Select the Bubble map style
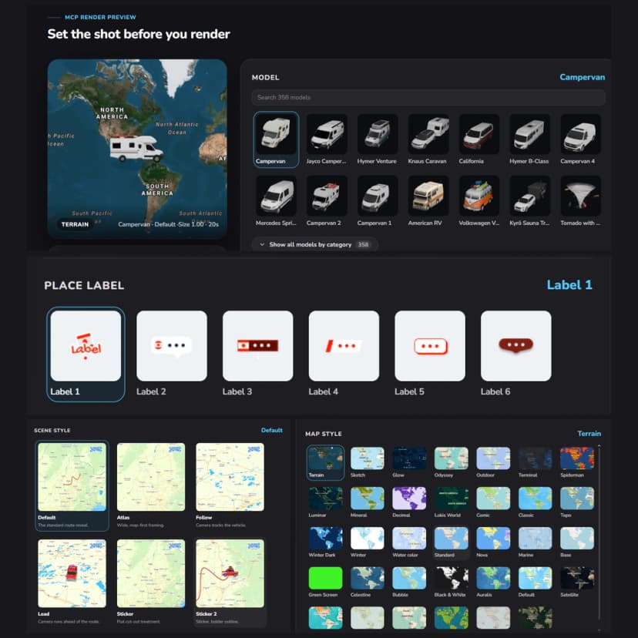 [x=409, y=578]
